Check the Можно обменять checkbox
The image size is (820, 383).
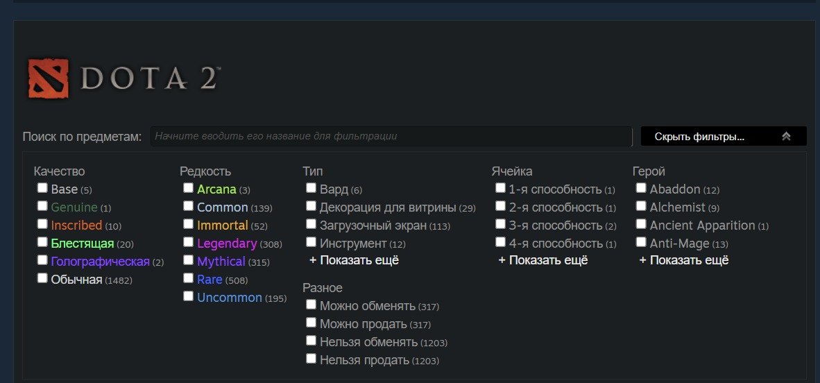(x=311, y=304)
